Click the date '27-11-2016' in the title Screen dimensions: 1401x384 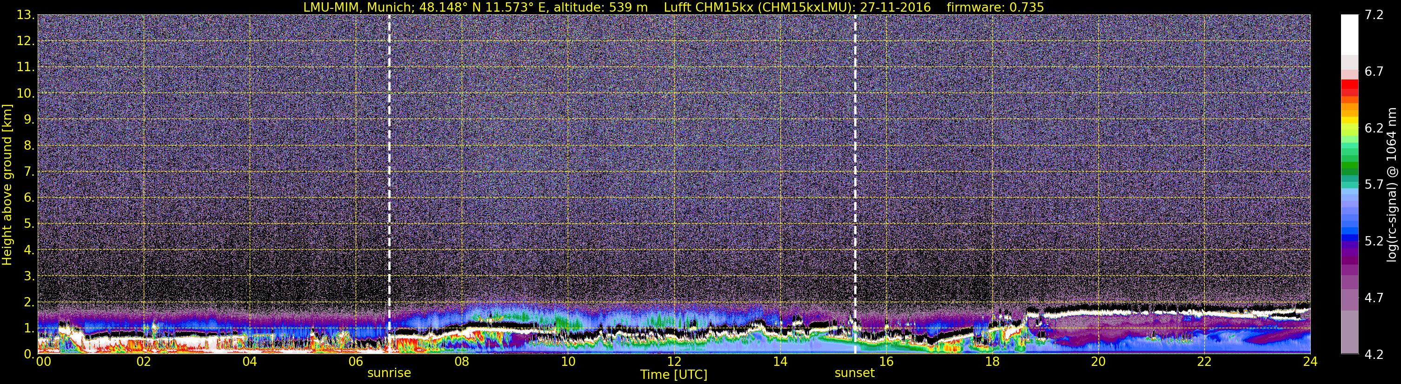tap(895, 7)
